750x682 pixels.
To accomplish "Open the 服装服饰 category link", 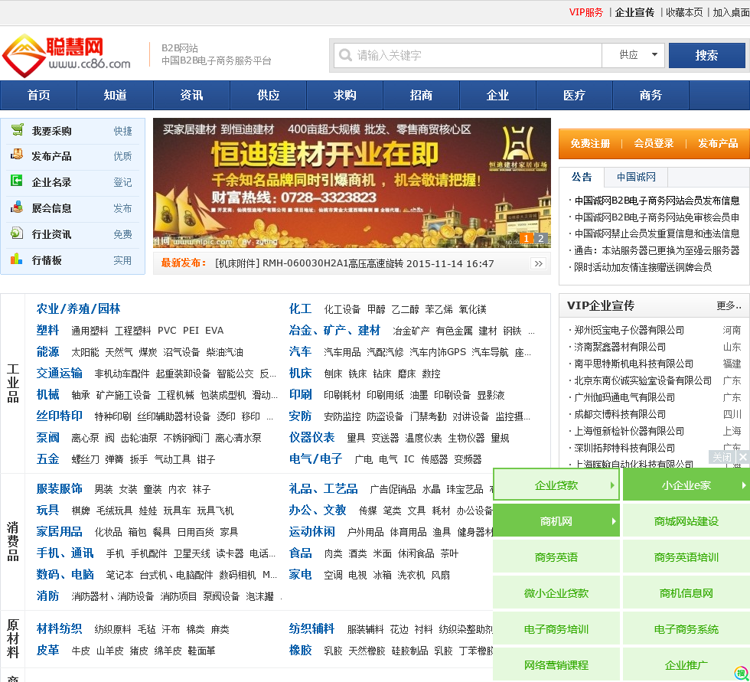I will tap(60, 489).
